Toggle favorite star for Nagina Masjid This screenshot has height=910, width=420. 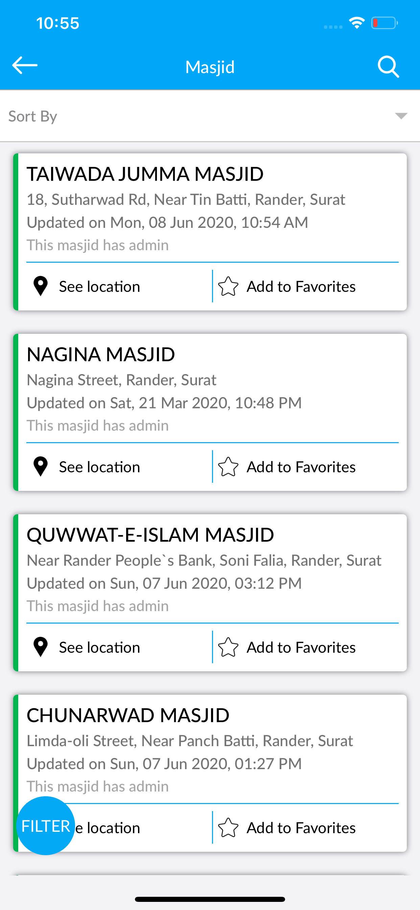(x=228, y=467)
